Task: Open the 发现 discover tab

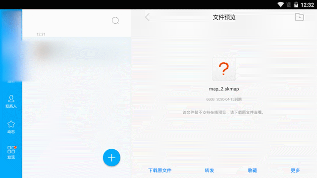Action: tap(11, 153)
